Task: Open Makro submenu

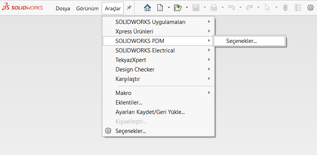Action: point(158,93)
